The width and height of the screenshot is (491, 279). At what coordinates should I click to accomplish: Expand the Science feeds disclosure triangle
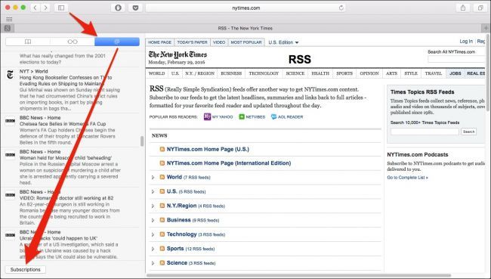(153, 263)
